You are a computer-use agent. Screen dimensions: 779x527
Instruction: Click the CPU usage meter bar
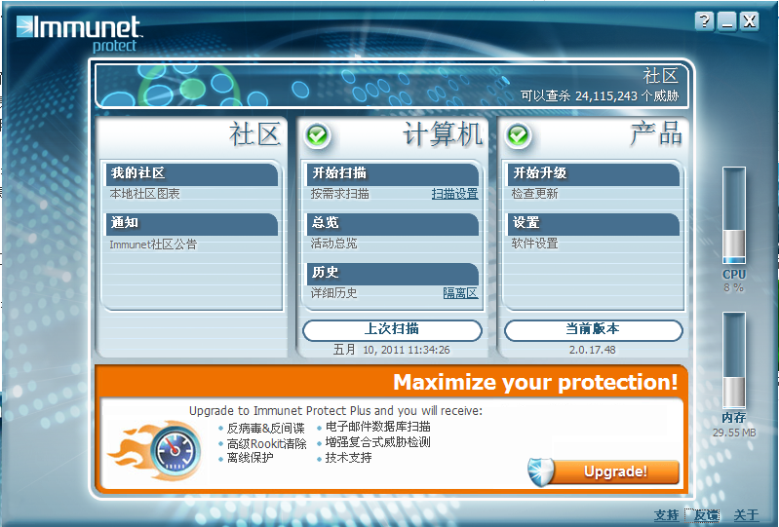click(x=734, y=215)
